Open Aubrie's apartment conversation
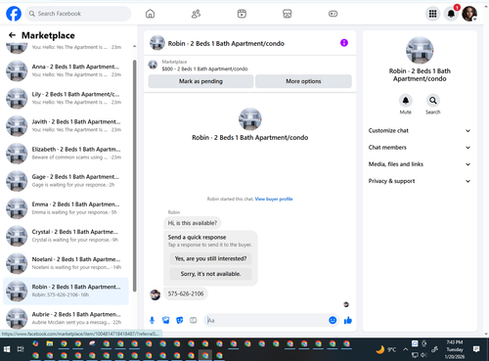 click(x=66, y=318)
